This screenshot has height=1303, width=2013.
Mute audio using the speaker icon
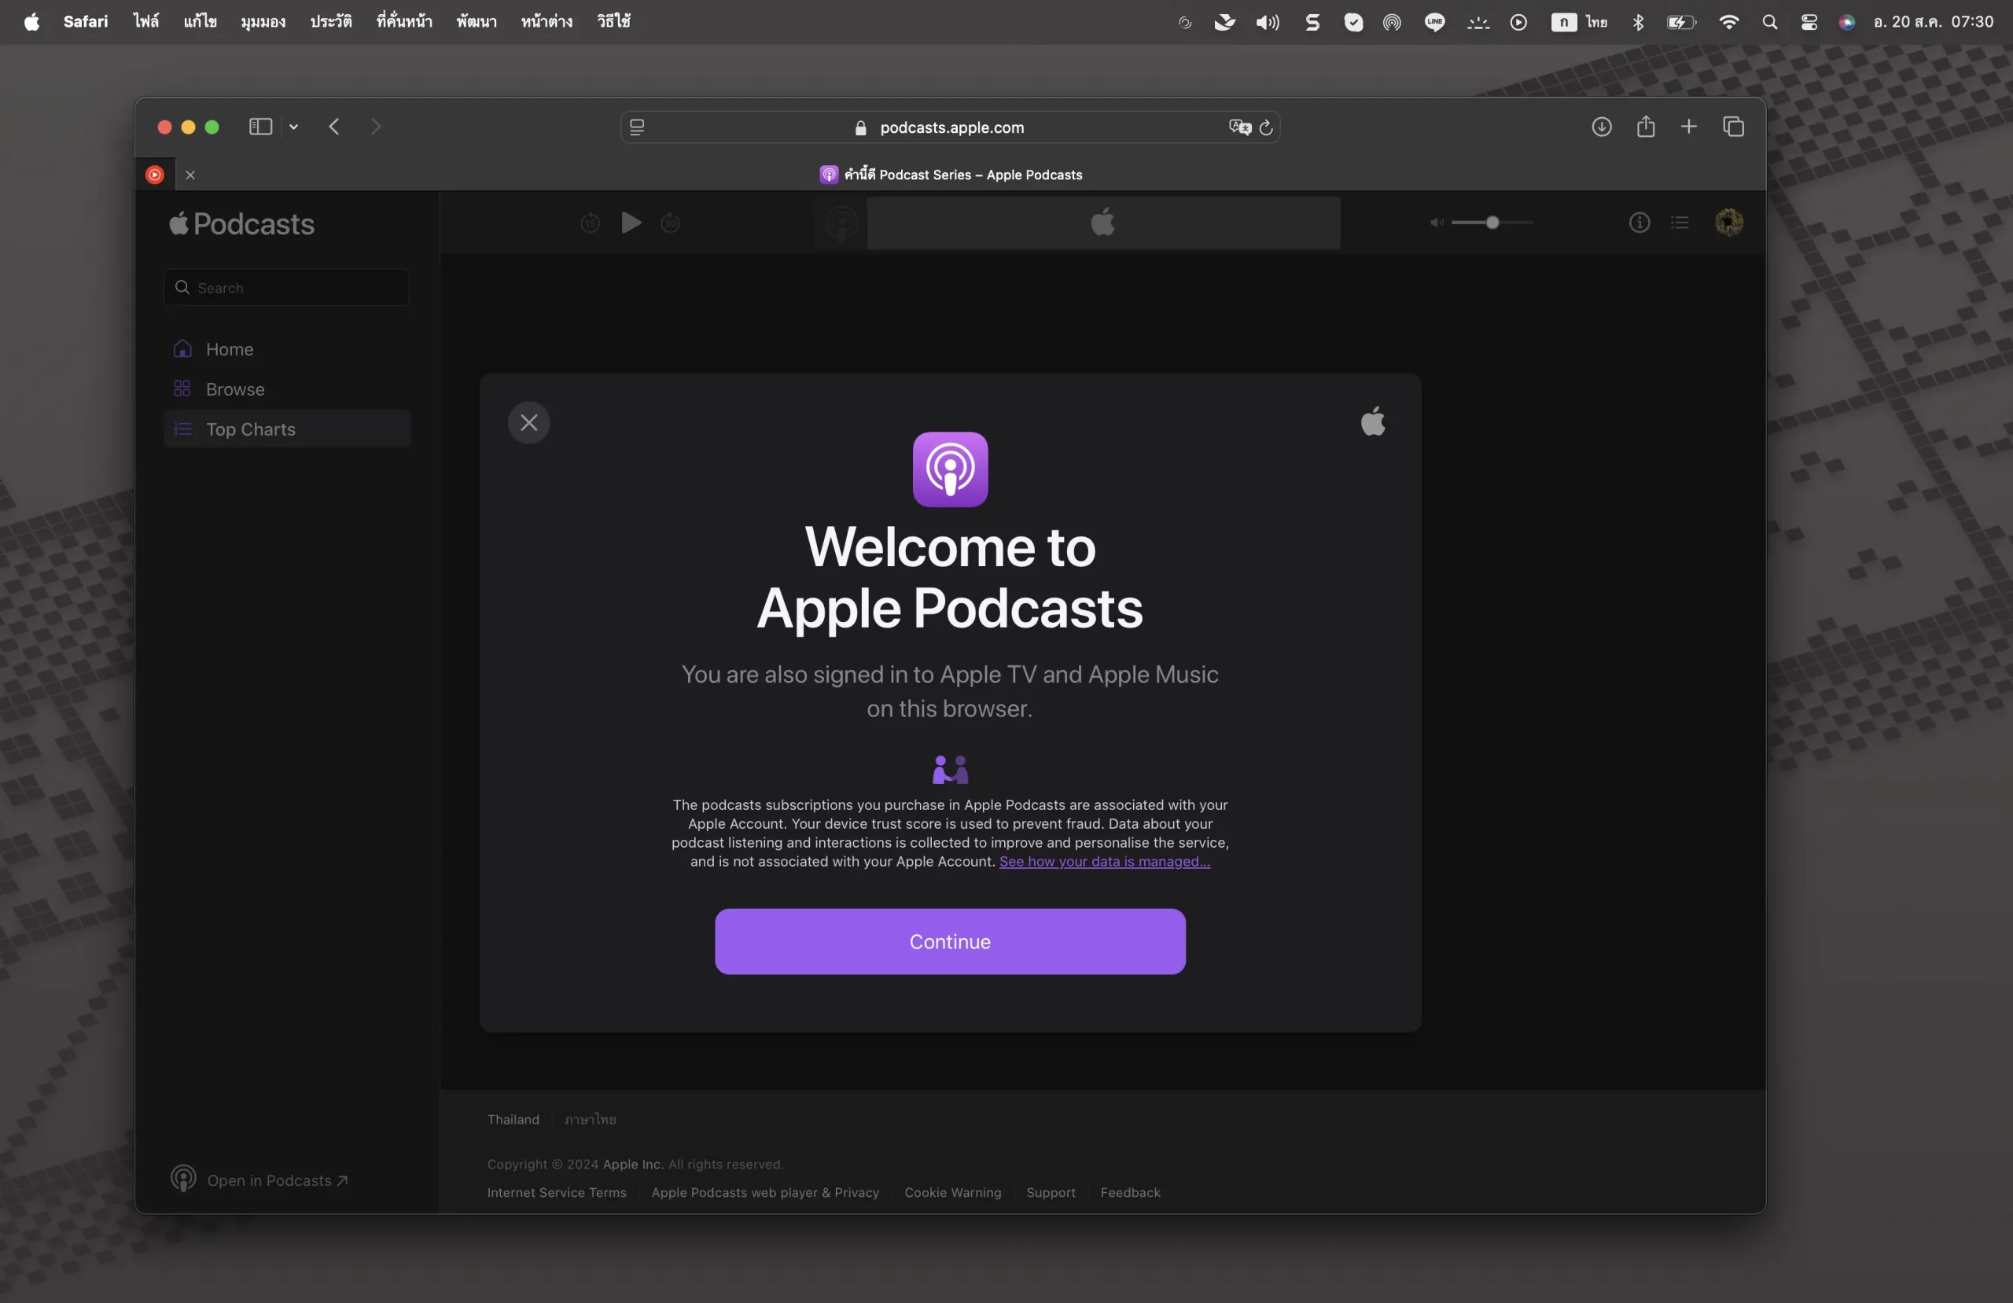(1436, 223)
